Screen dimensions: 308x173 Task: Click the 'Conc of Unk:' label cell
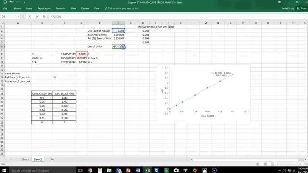(x=18, y=74)
